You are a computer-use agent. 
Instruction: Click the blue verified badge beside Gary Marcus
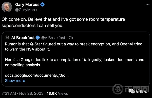coord(43,5)
